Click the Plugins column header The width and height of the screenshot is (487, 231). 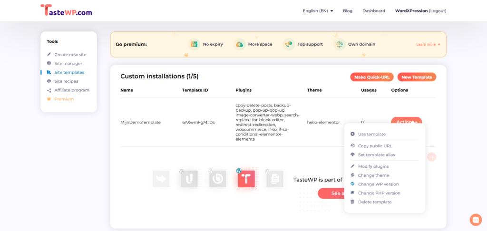click(243, 90)
